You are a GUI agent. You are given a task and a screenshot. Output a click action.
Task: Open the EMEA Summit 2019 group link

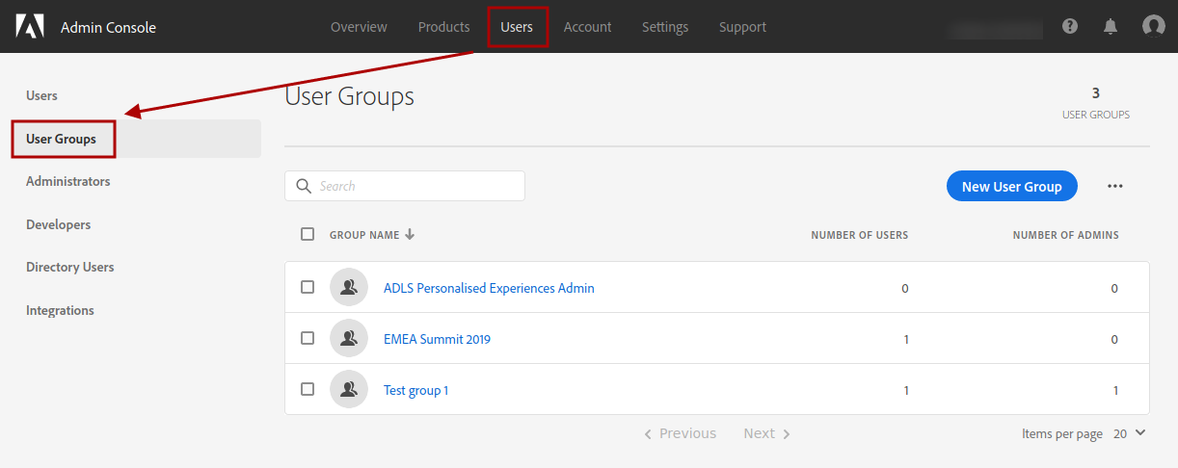tap(437, 339)
